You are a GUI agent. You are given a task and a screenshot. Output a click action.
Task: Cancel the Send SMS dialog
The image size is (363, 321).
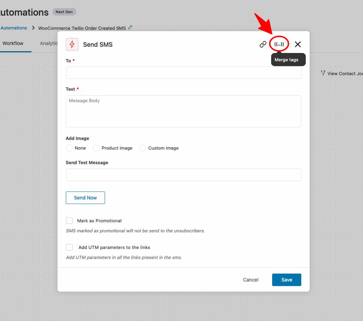tap(251, 280)
